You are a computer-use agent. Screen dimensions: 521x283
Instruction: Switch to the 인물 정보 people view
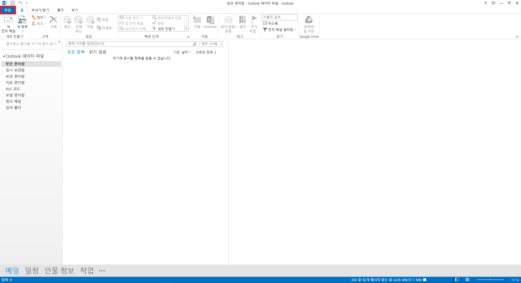pyautogui.click(x=59, y=270)
